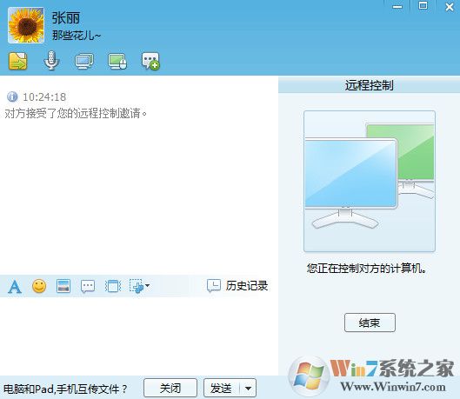The width and height of the screenshot is (460, 399).
Task: Insert a picture using image icon
Action: point(63,286)
